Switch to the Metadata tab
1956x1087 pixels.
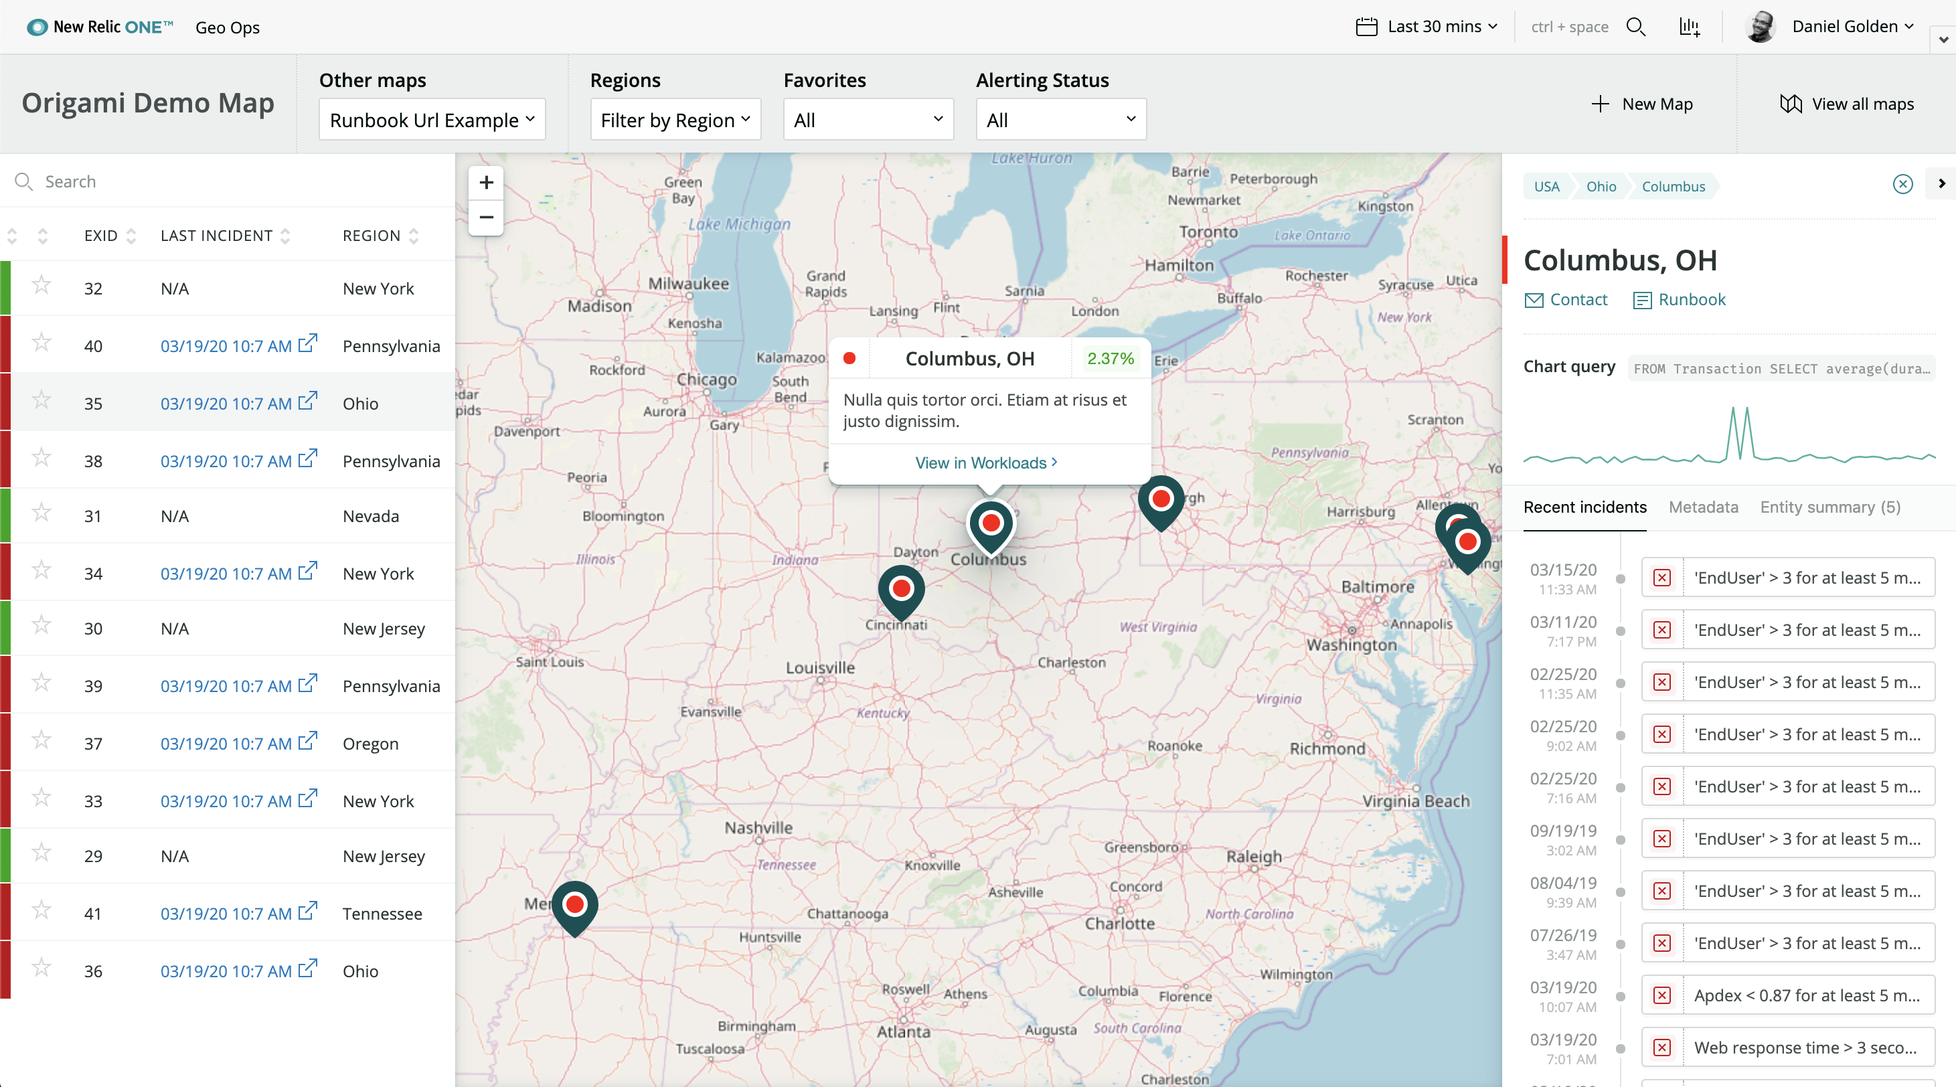click(x=1703, y=507)
